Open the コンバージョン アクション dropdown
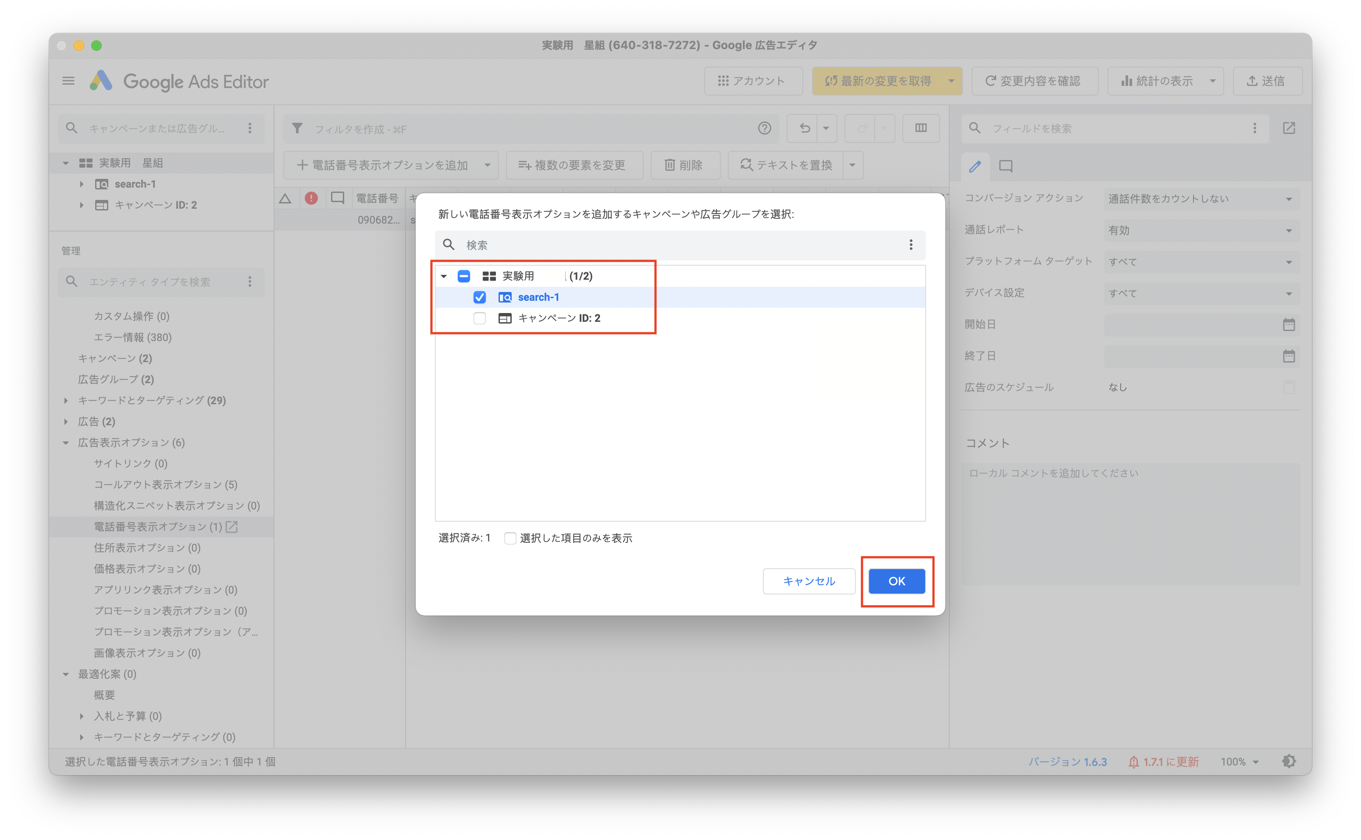This screenshot has height=840, width=1361. tap(1201, 199)
